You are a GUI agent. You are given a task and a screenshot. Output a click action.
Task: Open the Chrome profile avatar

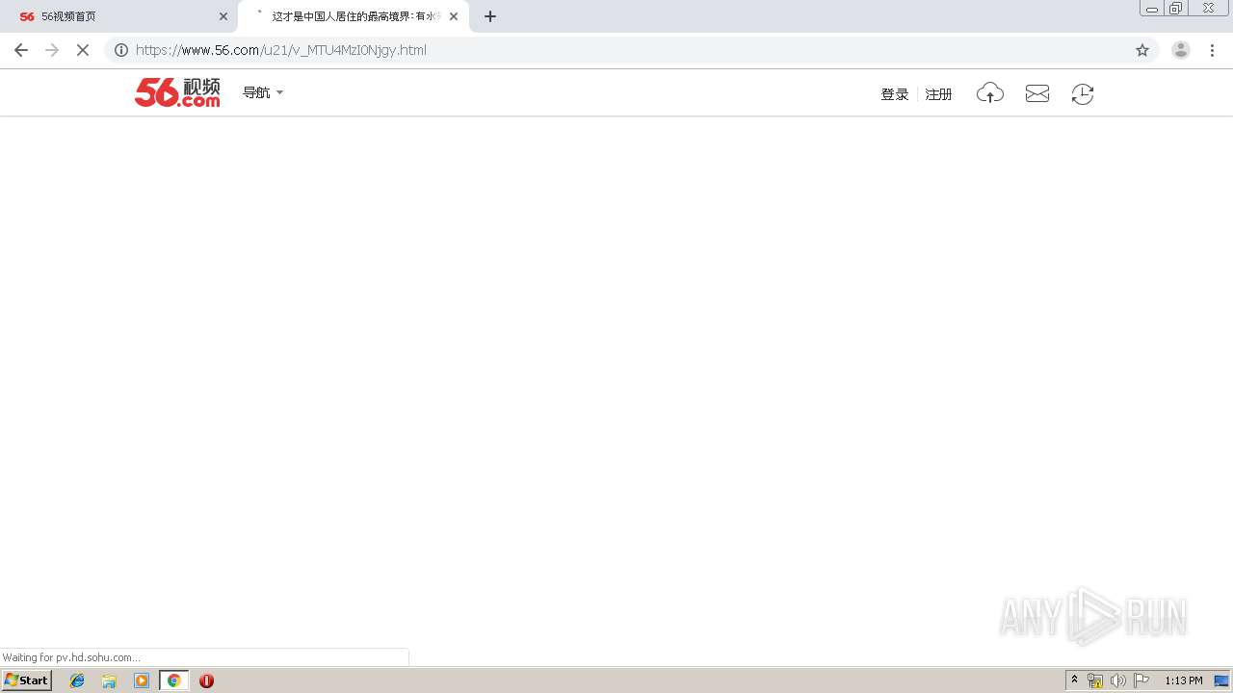pos(1181,50)
